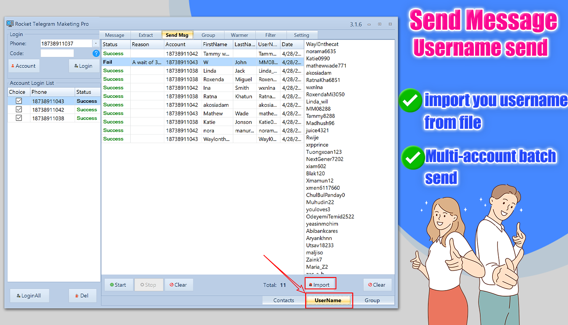The image size is (568, 325).
Task: Toggle the checkbox for account 18738911042
Action: click(x=18, y=109)
